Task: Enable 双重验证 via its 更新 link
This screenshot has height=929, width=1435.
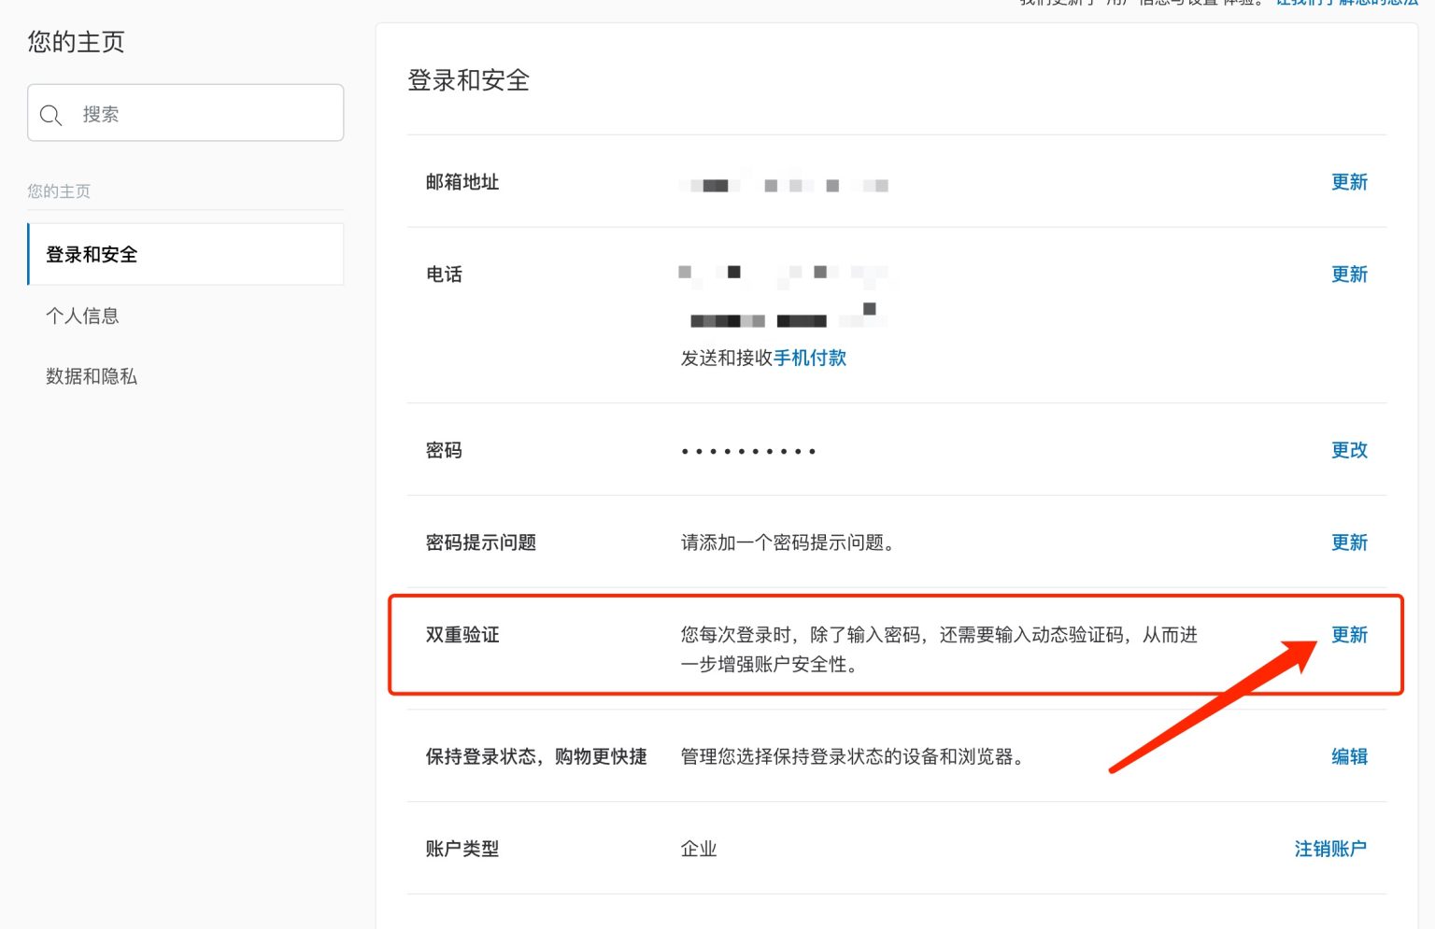Action: point(1349,635)
